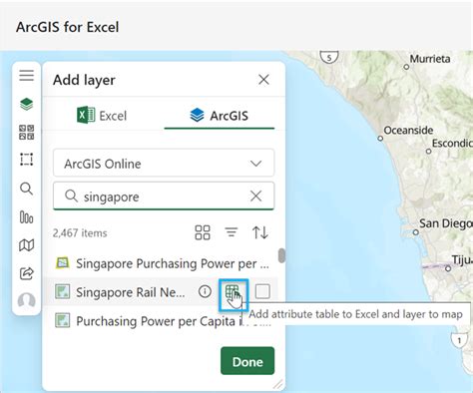Open the hamburger menu in the sidebar
This screenshot has width=473, height=393.
27,76
